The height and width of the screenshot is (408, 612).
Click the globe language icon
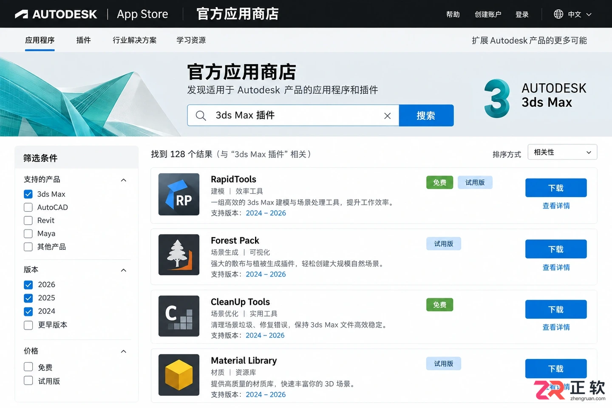pyautogui.click(x=558, y=14)
